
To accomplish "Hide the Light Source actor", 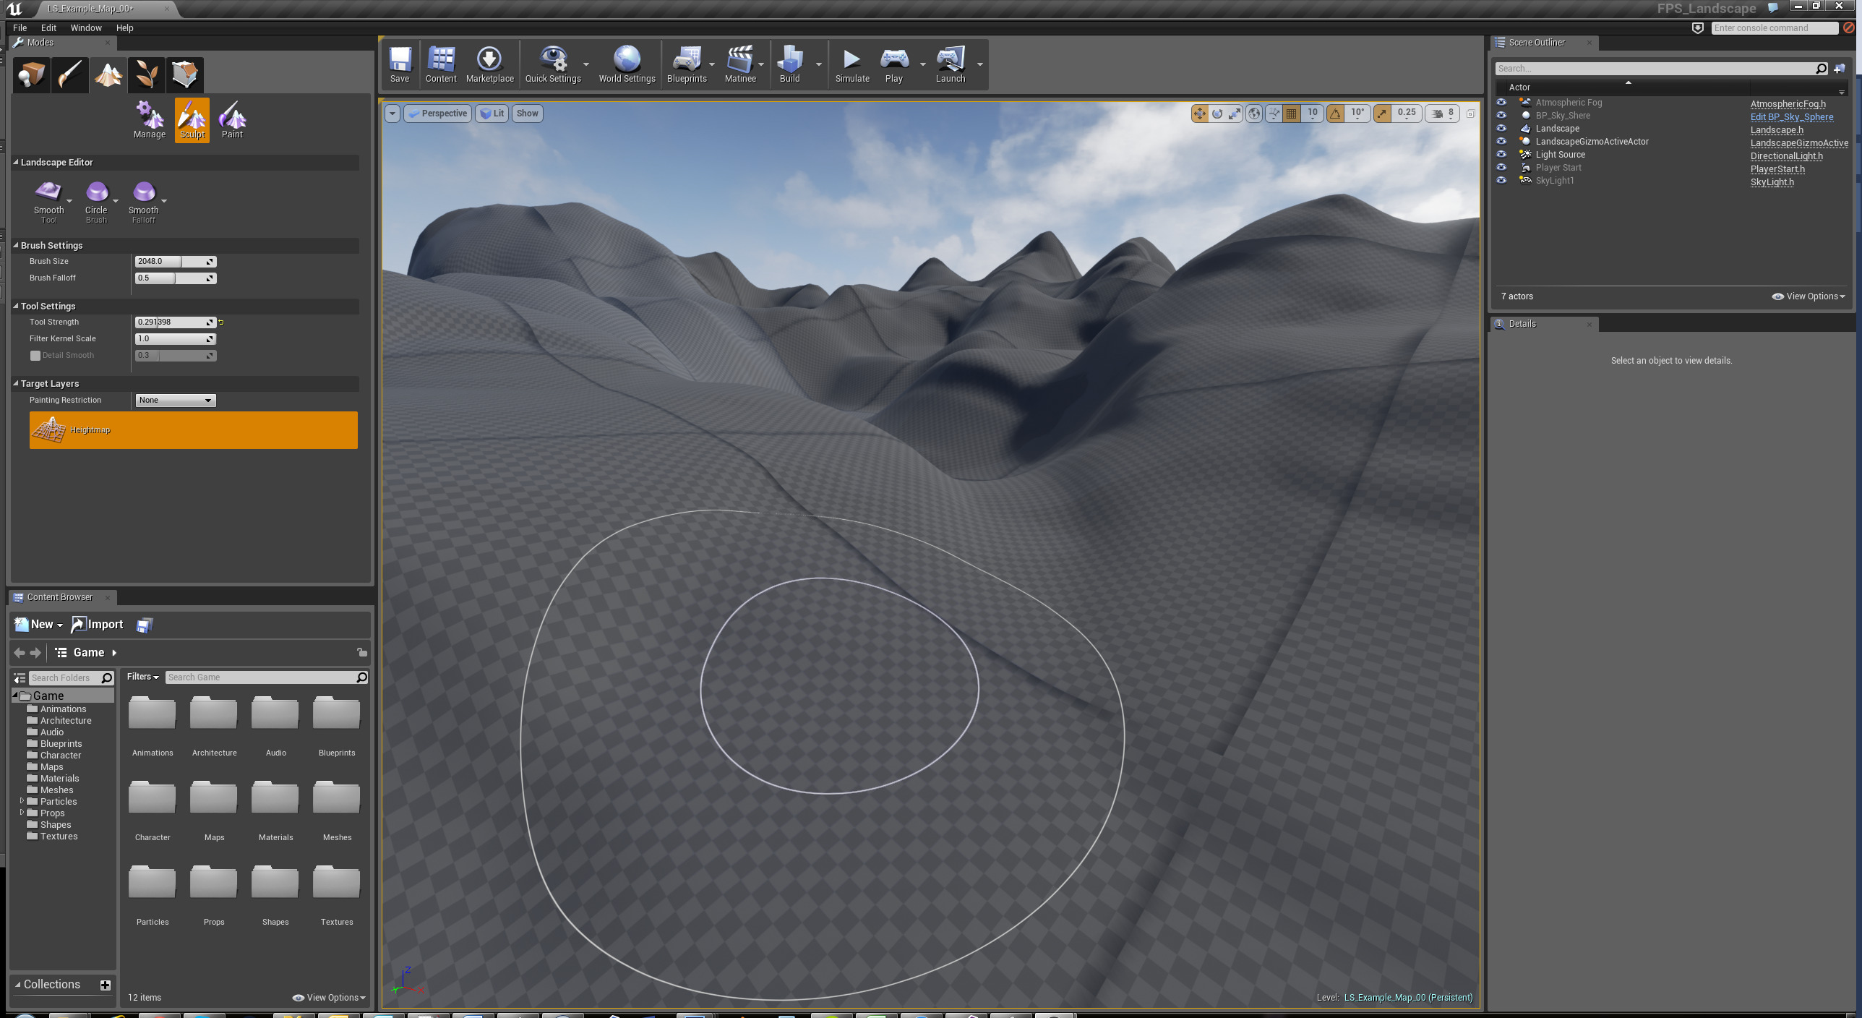I will (x=1501, y=155).
